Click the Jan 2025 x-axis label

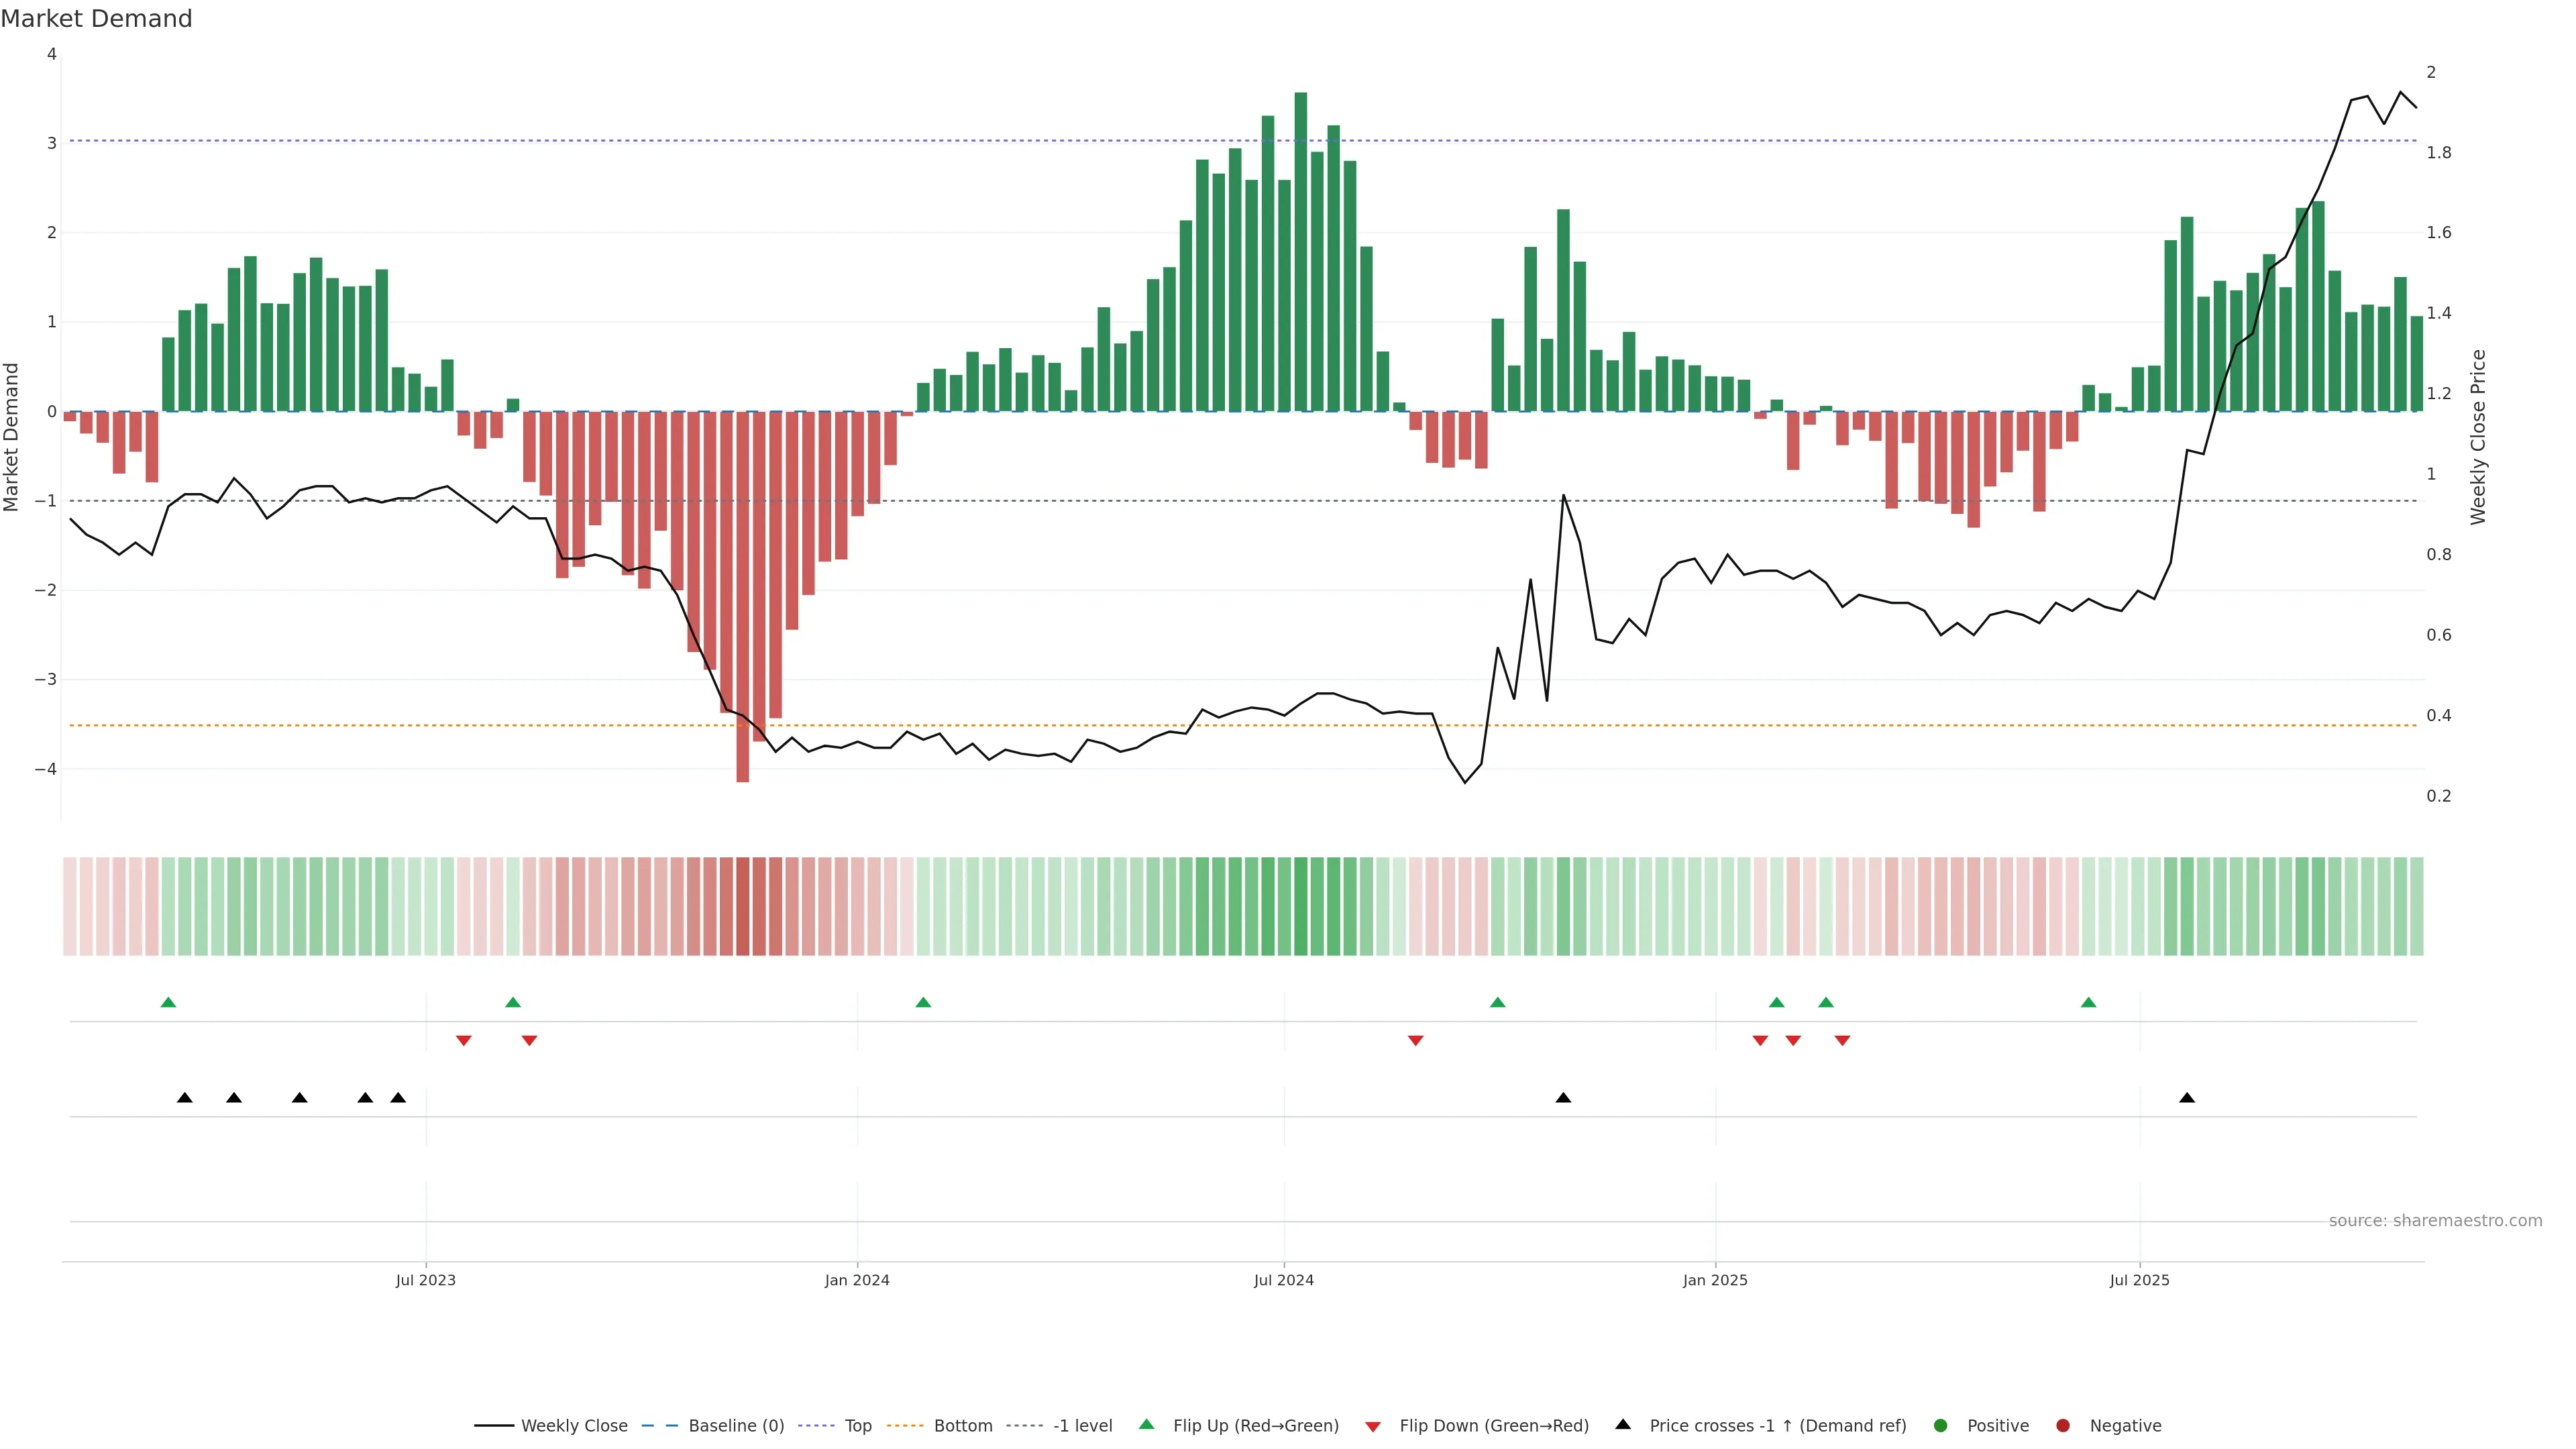1715,1280
